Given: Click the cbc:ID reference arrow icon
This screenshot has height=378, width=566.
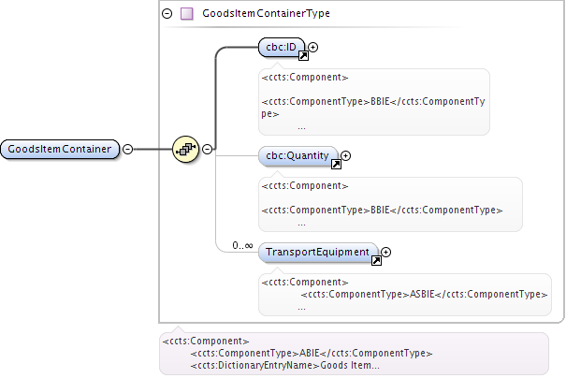Looking at the screenshot, I should click(303, 56).
